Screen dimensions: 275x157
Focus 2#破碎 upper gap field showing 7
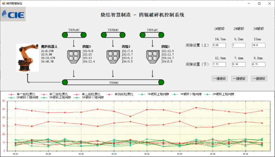[239, 45]
